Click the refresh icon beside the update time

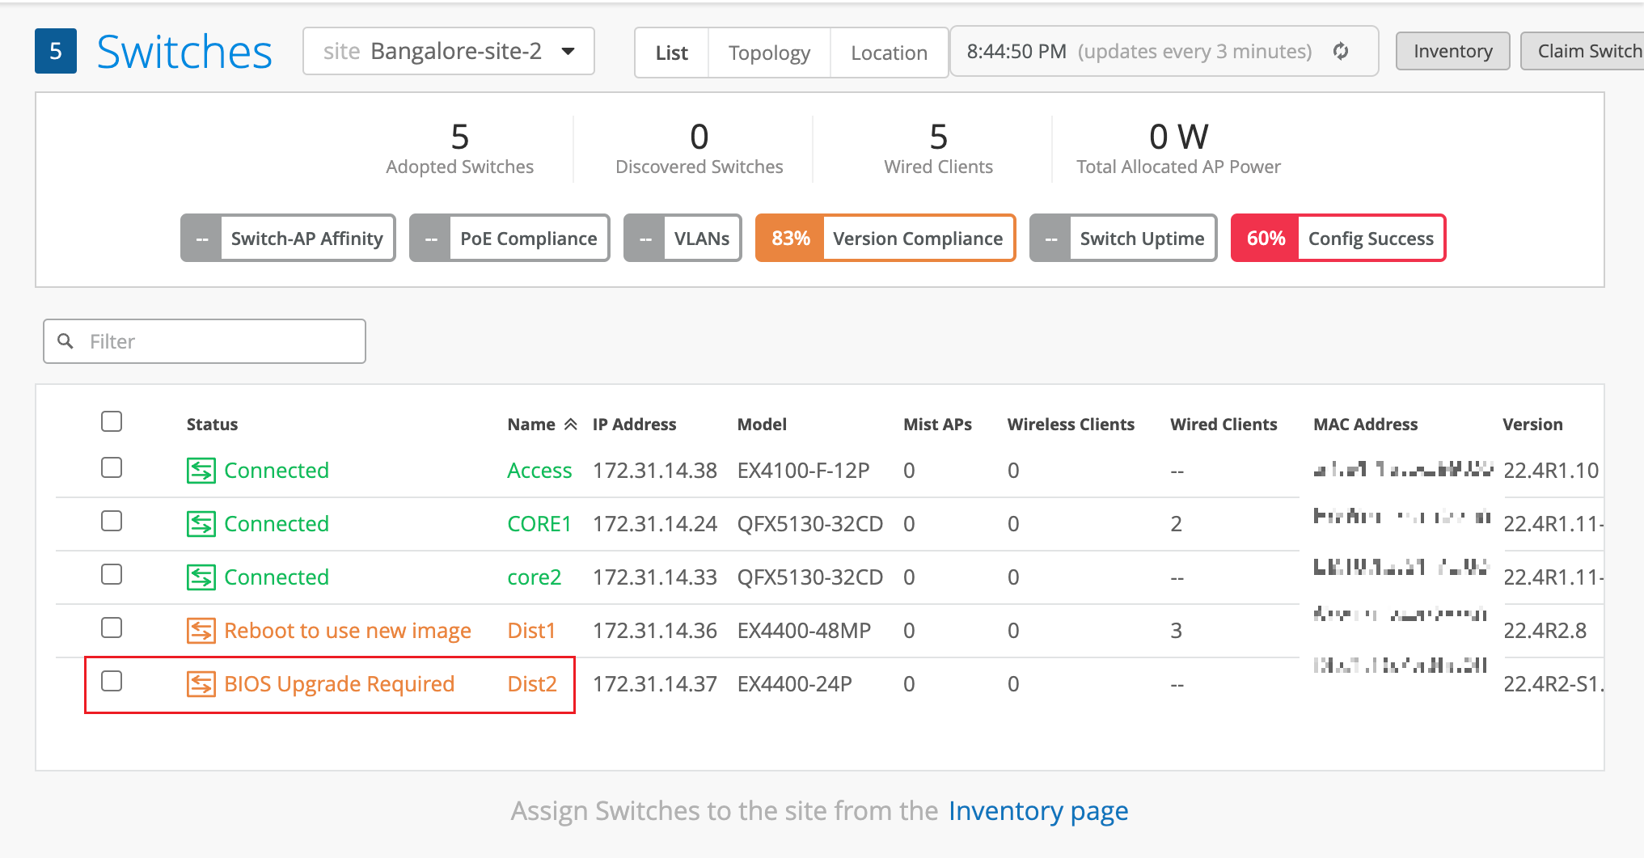[1341, 52]
